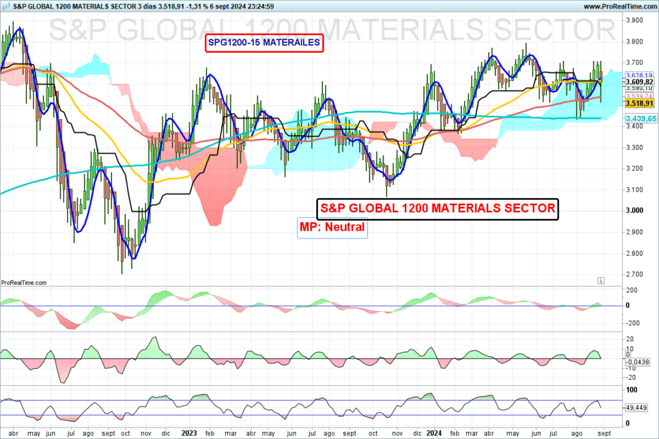Click the 3.000 price axis label
Viewport: 659px width, 439px height.
[x=634, y=210]
